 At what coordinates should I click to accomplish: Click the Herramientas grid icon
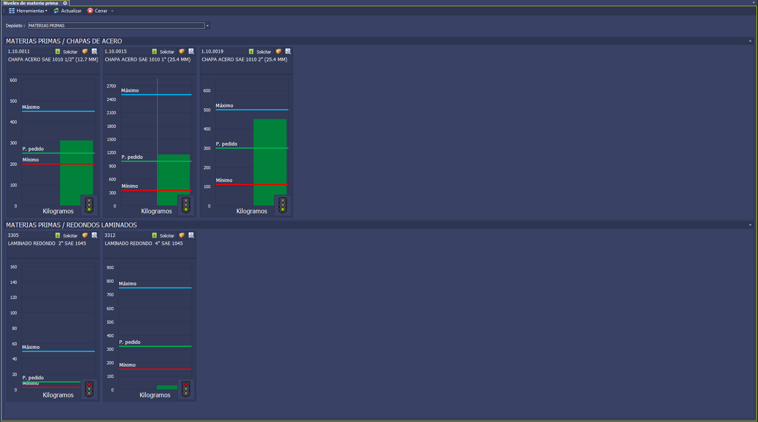[x=12, y=11]
